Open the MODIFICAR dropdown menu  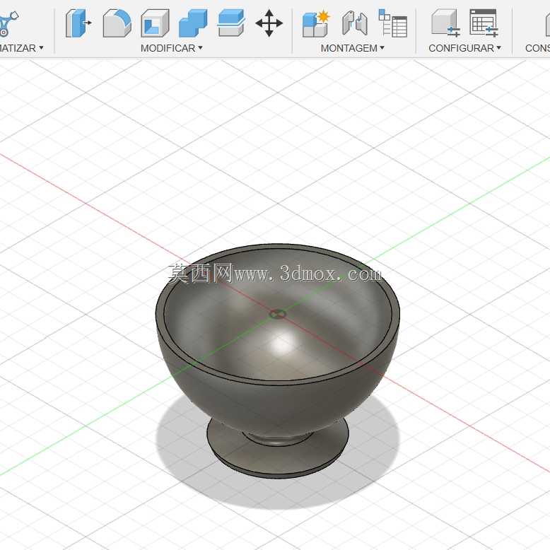pos(172,48)
